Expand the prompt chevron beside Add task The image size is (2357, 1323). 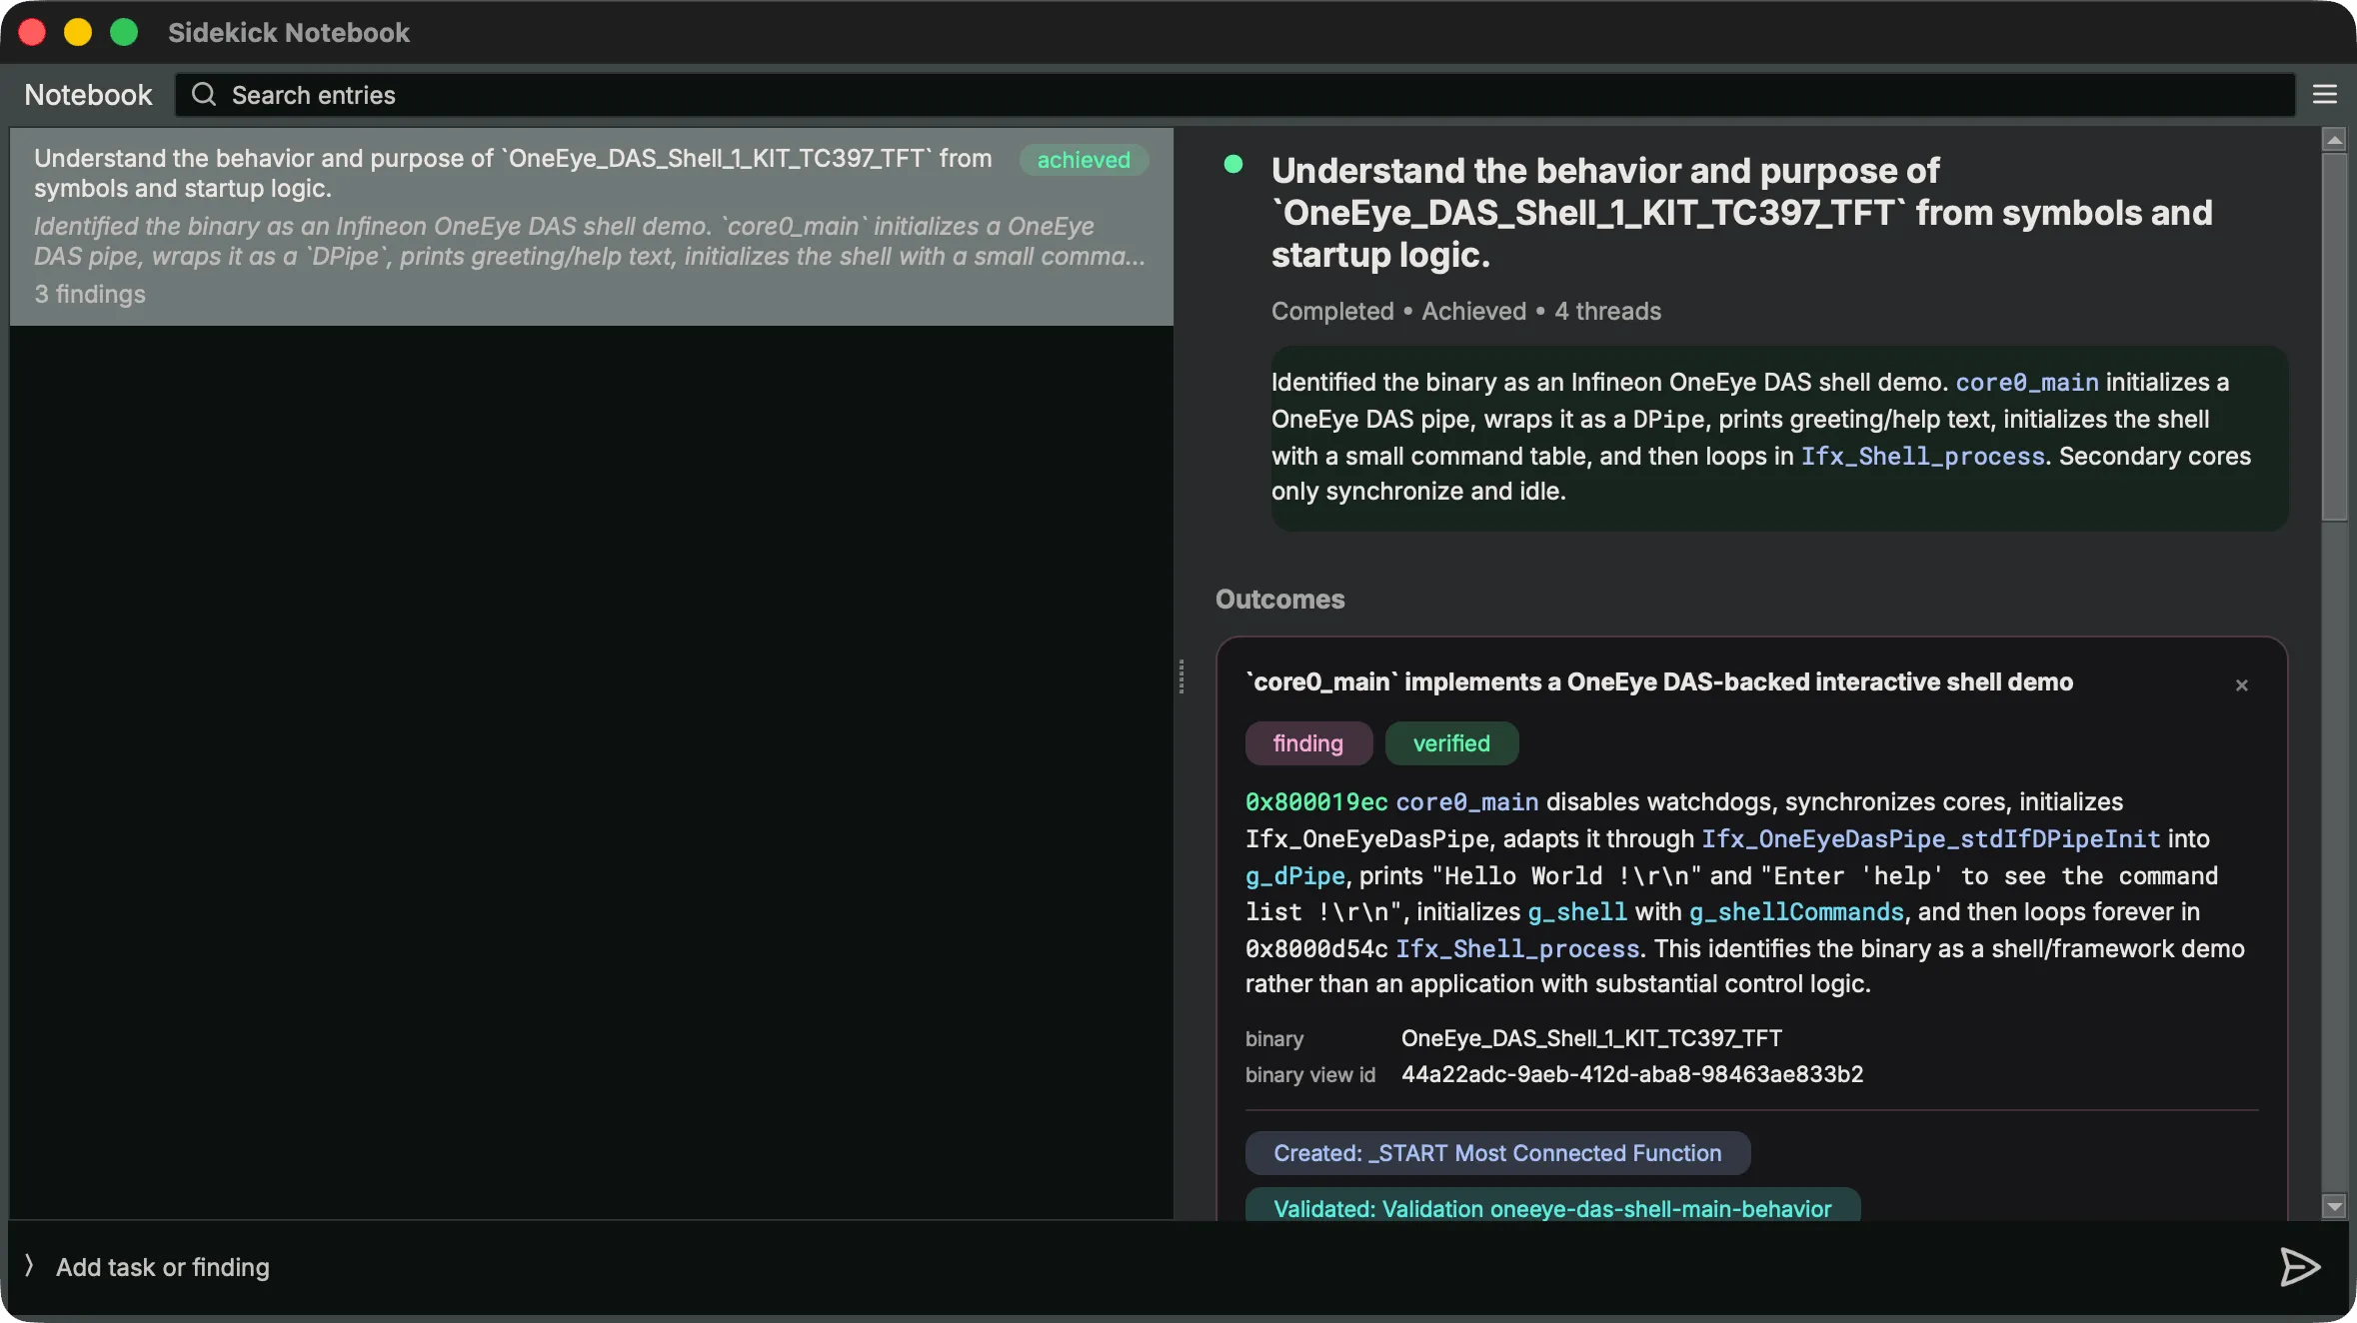29,1266
